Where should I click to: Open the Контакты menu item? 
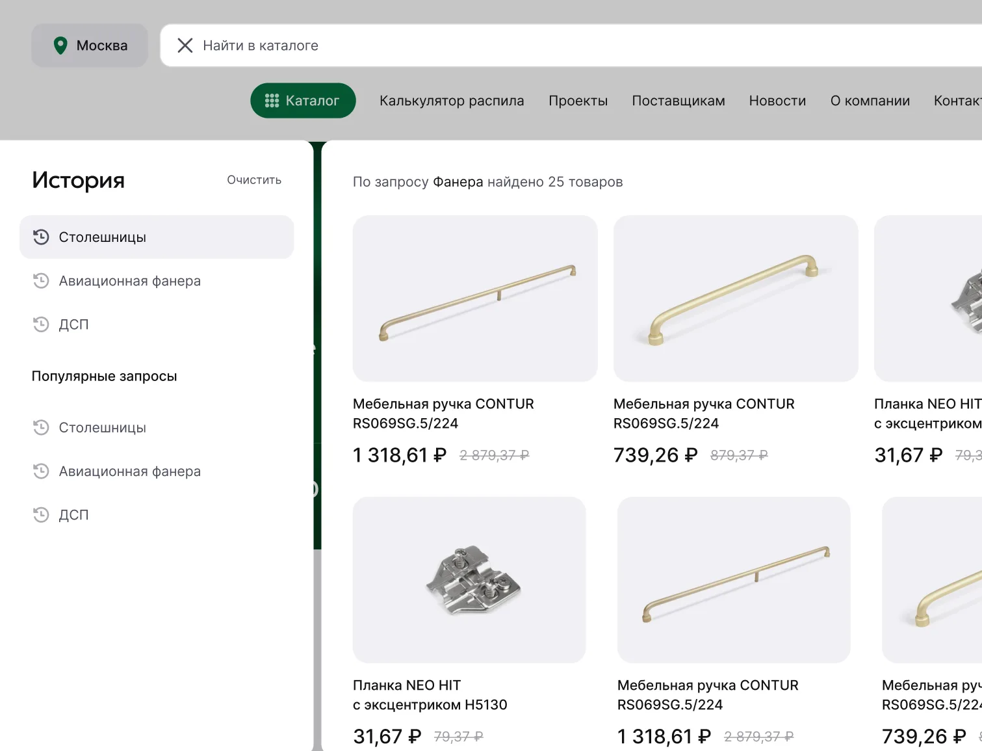(x=958, y=101)
